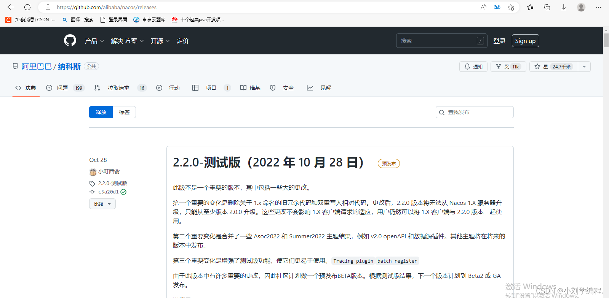Click the 查找发布 release search field
609x298 pixels.
point(475,112)
